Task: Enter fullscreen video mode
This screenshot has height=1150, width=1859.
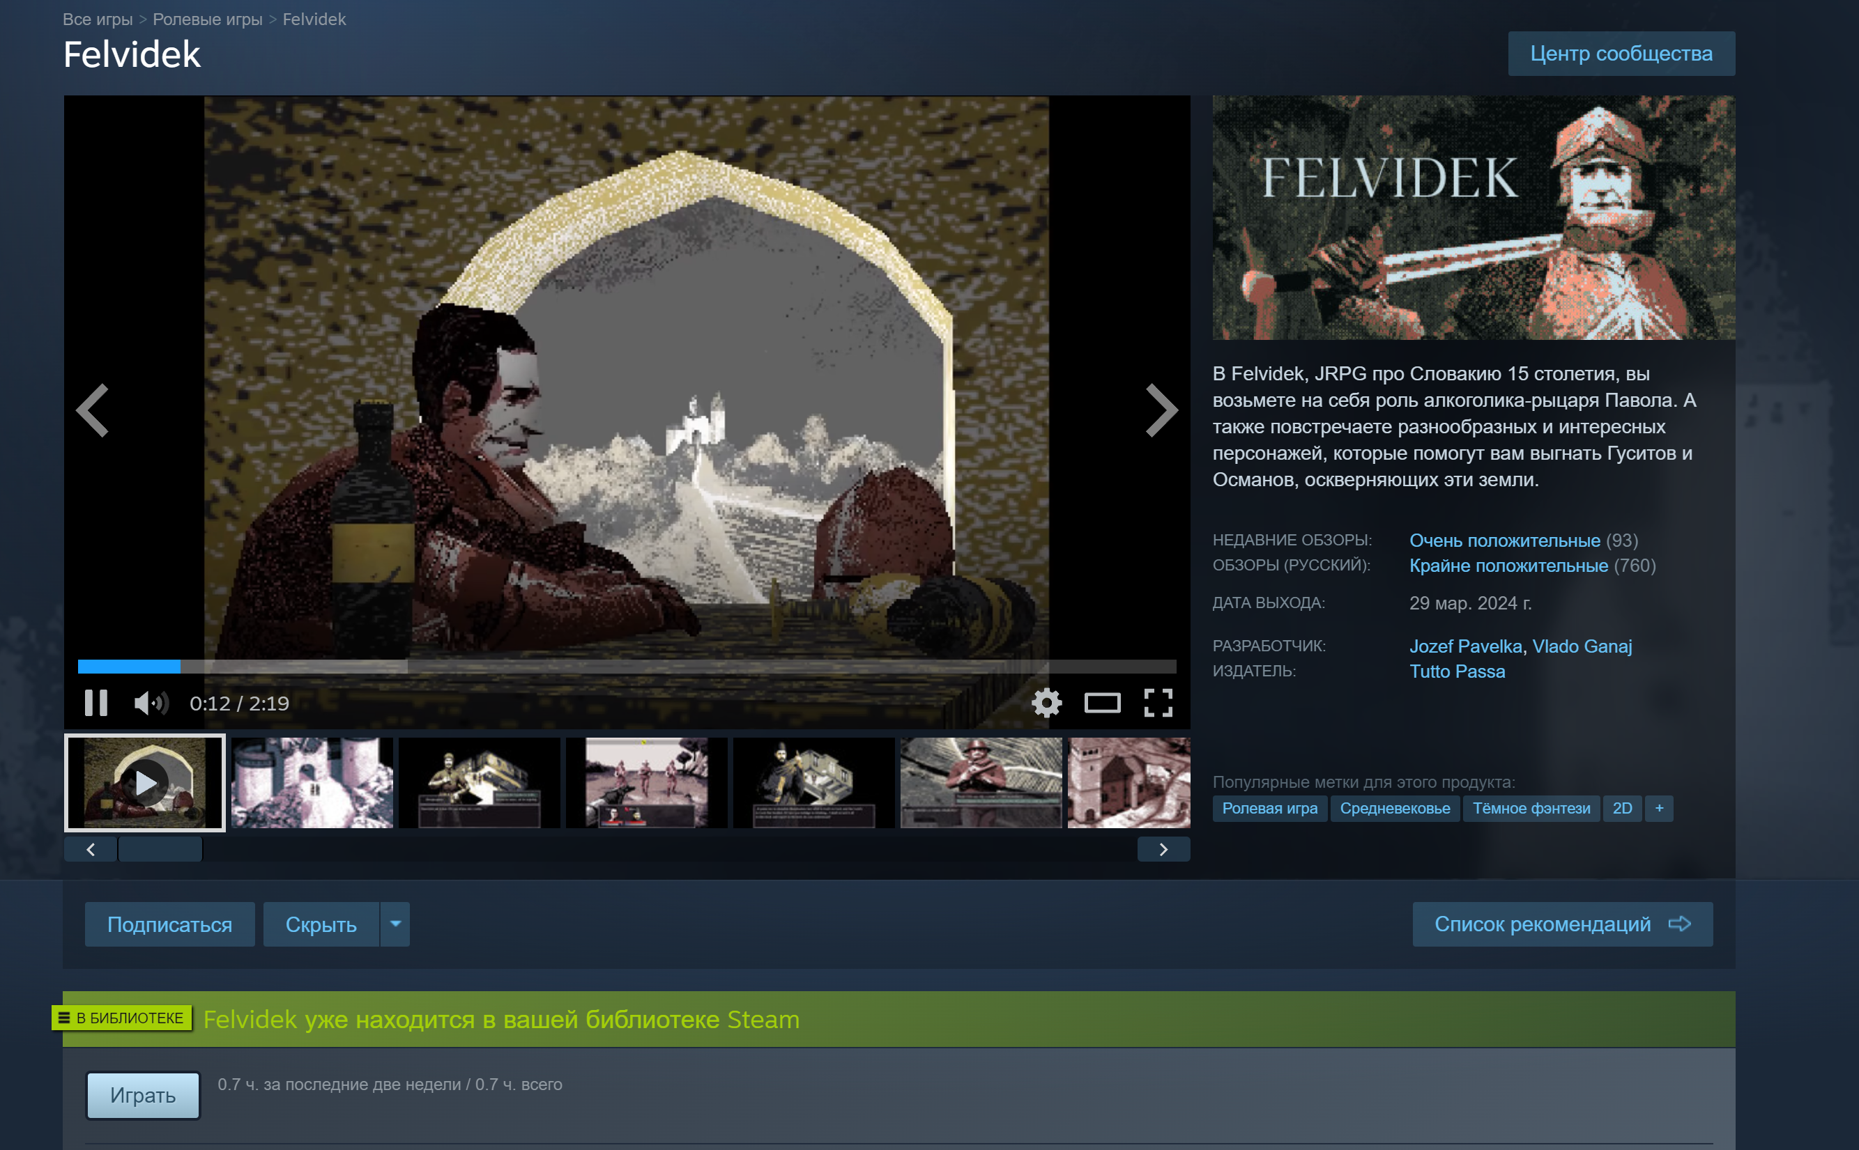Action: (1158, 703)
